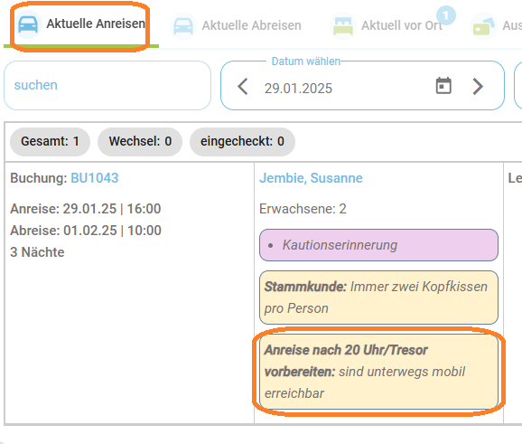Open booking BU1043 link
The image size is (522, 444).
tap(95, 178)
